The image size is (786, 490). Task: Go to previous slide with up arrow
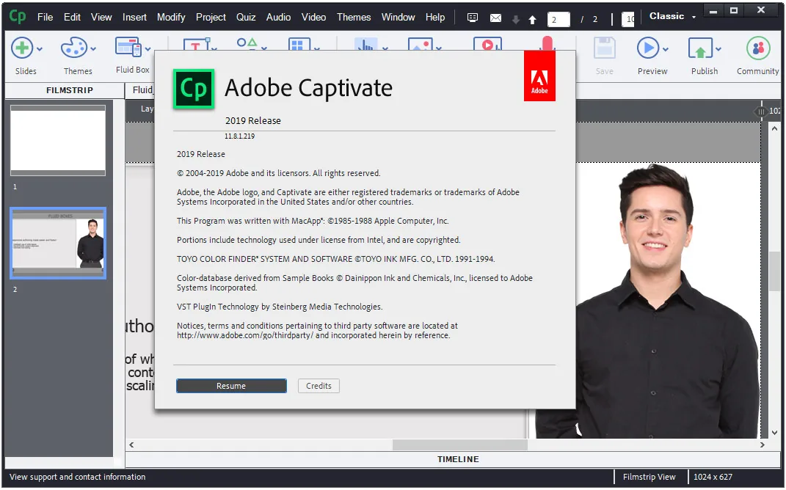532,20
